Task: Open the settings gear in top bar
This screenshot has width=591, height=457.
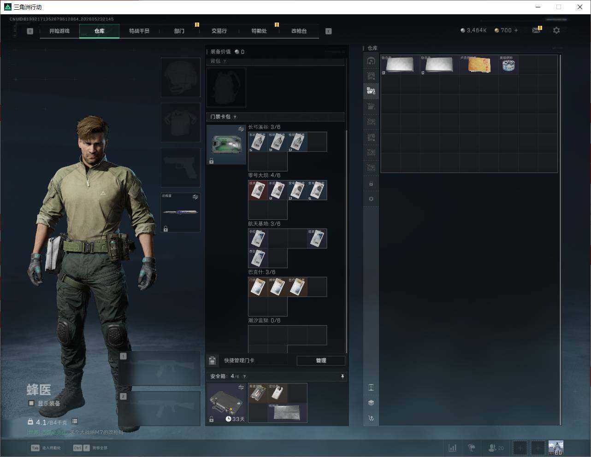Action: pos(556,30)
